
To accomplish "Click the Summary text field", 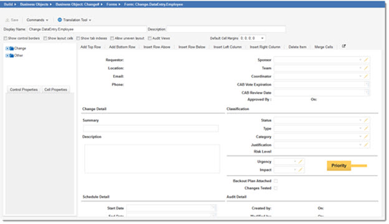I will 151,128.
